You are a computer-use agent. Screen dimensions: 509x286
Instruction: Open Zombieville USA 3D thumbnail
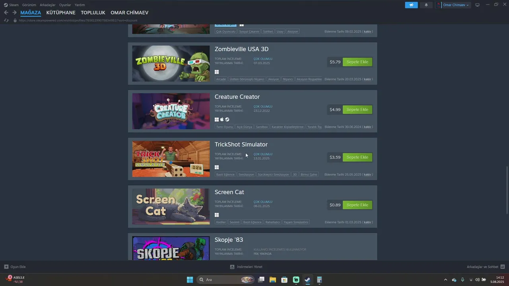point(171,64)
